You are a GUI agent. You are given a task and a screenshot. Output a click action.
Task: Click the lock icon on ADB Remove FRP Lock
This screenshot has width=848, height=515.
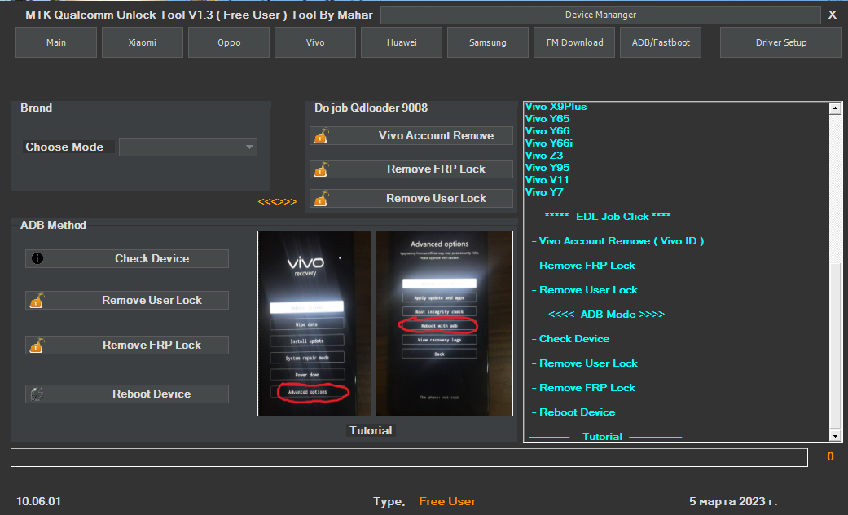pos(37,346)
